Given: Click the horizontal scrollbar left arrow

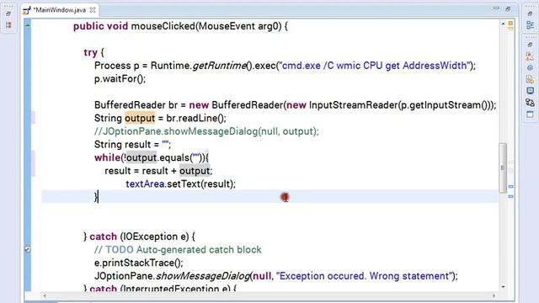Looking at the screenshot, I should (45, 295).
